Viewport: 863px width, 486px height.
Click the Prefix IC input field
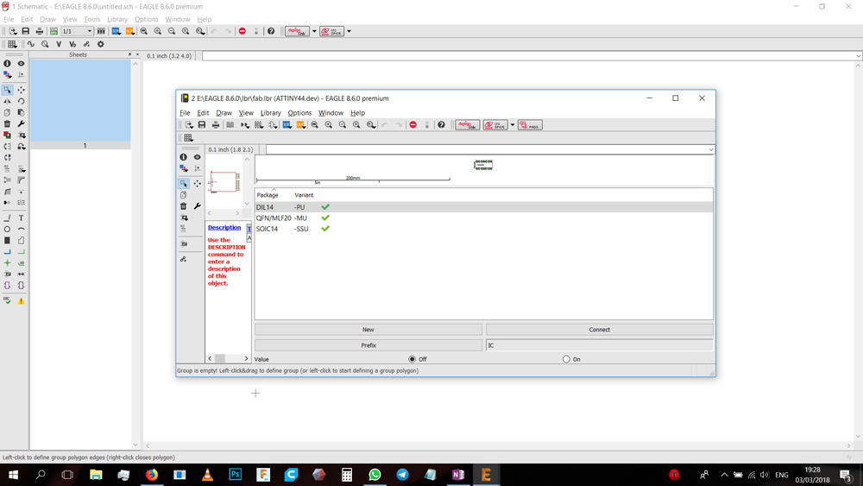point(600,345)
